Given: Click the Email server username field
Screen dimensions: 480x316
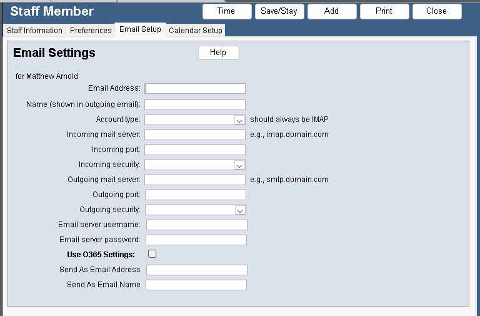Looking at the screenshot, I should click(196, 225).
